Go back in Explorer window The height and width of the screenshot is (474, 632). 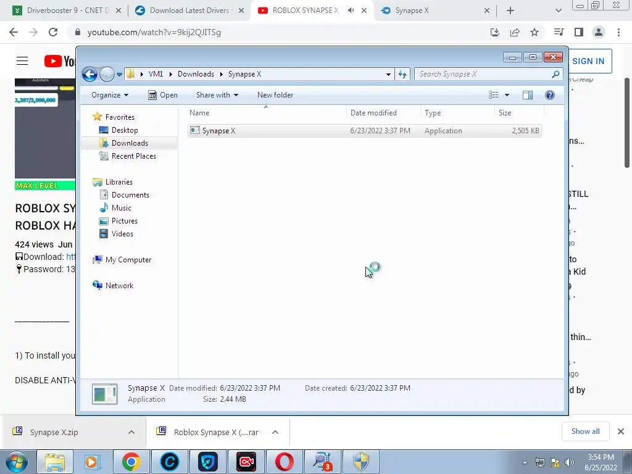click(x=89, y=74)
